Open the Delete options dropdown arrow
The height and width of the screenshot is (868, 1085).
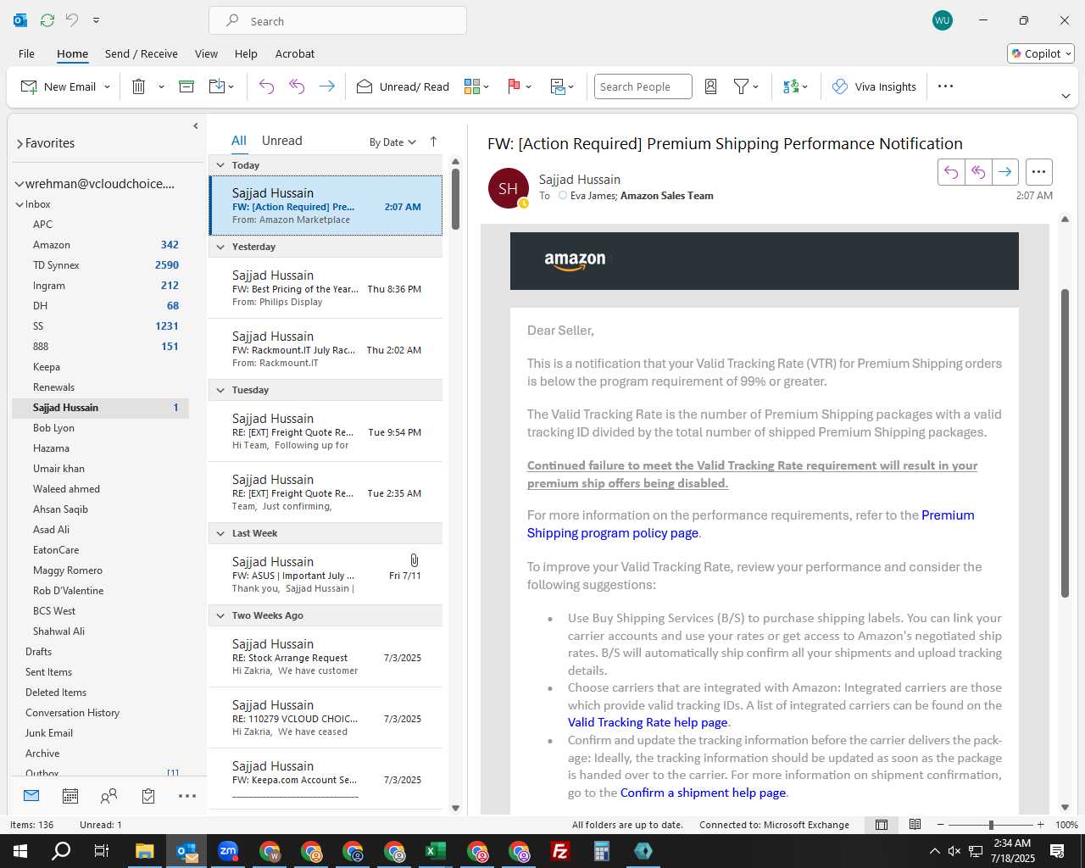[161, 86]
